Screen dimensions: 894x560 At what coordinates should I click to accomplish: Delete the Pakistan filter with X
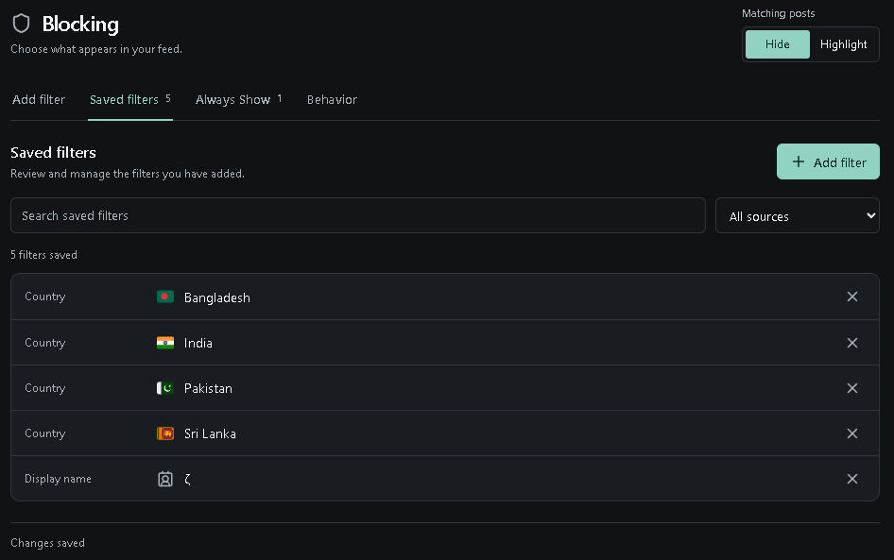[851, 388]
